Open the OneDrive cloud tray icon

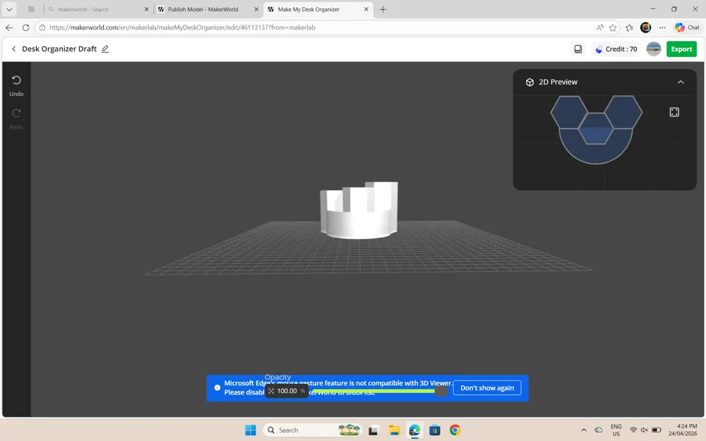click(599, 430)
